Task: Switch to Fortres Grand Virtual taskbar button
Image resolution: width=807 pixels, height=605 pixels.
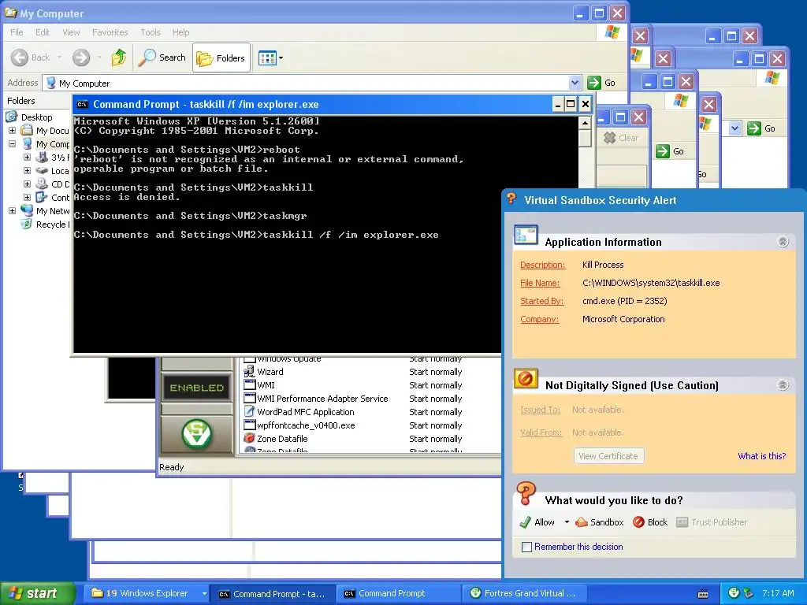Action: [524, 593]
